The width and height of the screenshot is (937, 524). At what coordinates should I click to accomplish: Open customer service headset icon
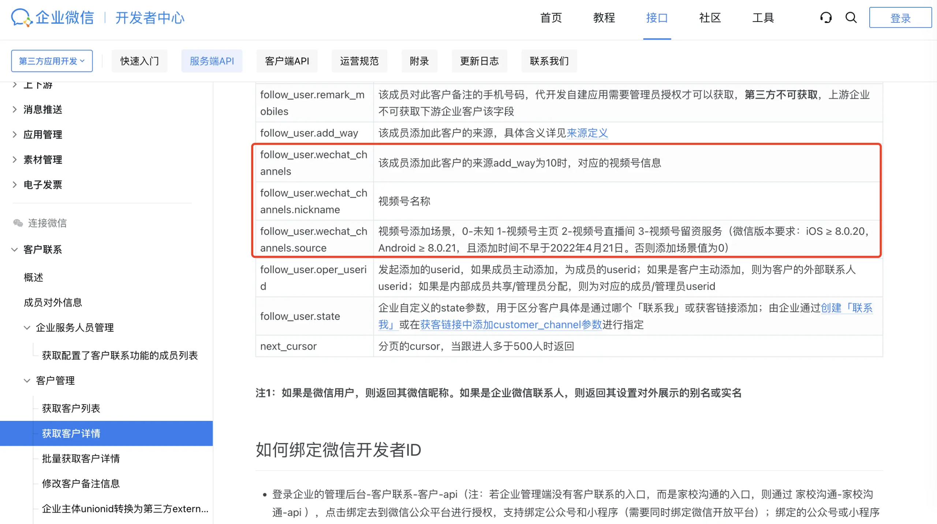[x=826, y=18]
